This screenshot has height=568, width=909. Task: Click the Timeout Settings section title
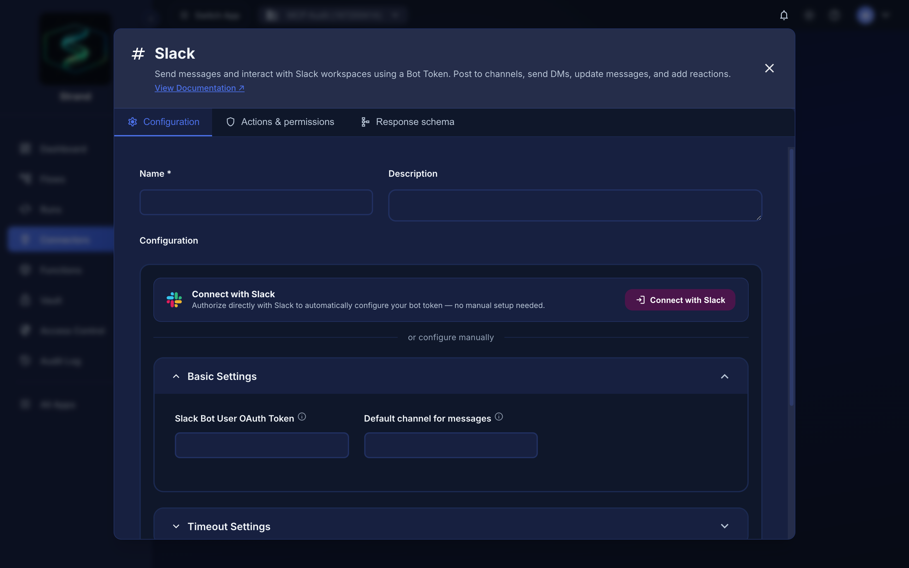(229, 526)
